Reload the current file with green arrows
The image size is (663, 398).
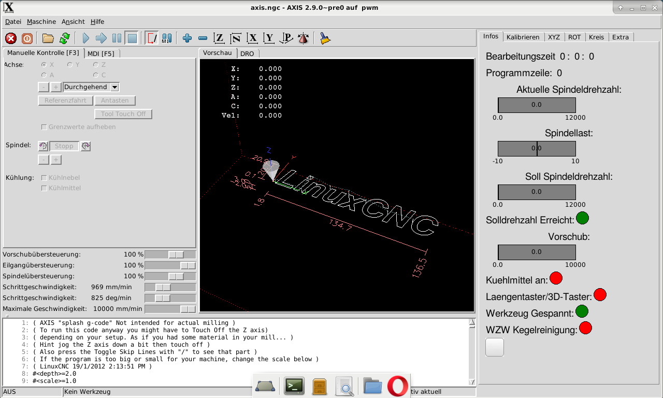coord(64,38)
